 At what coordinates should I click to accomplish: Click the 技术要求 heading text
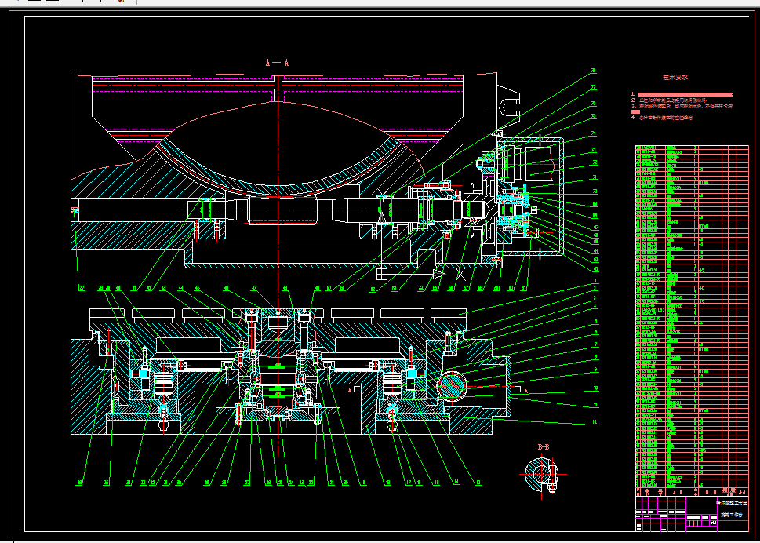click(x=675, y=77)
